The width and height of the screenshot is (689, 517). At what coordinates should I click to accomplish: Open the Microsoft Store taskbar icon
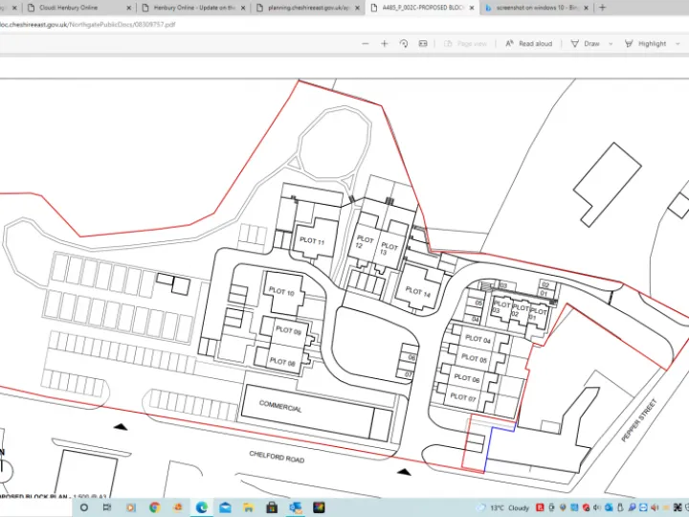[272, 507]
